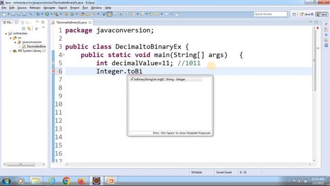Open Google Chrome from the taskbar
The image size is (330, 186).
(67, 181)
